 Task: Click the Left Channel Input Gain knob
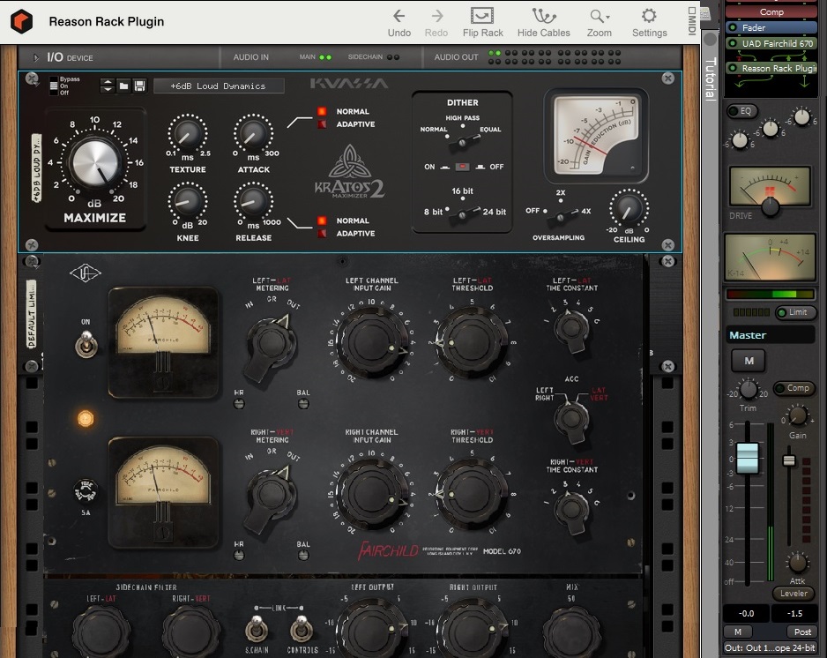pos(372,343)
